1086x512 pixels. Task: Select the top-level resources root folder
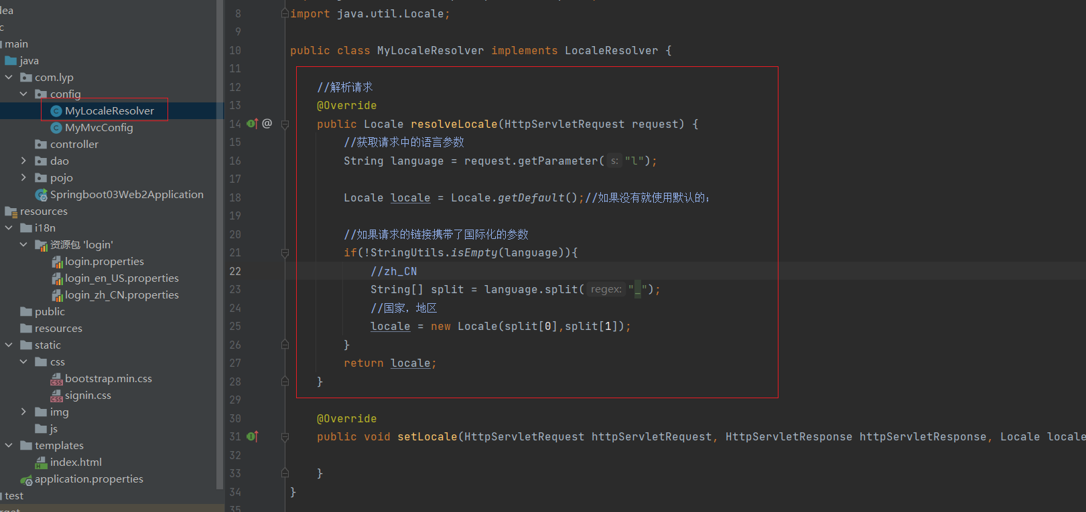point(44,211)
